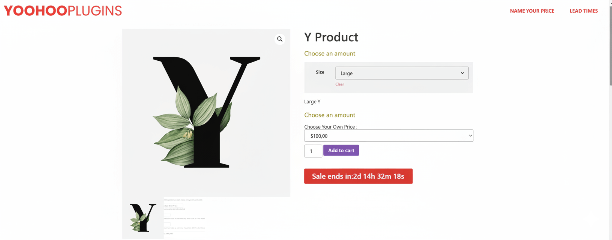Screen dimensions: 612x240
Task: Click the document screenshot thumbnail below the image
Action: [184, 218]
